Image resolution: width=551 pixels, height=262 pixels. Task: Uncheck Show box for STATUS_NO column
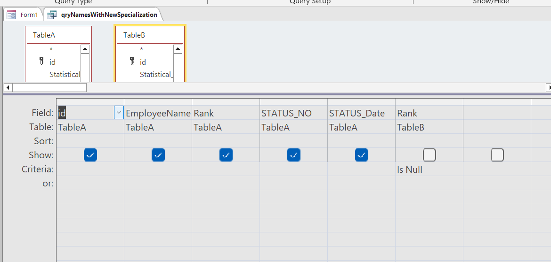(294, 155)
